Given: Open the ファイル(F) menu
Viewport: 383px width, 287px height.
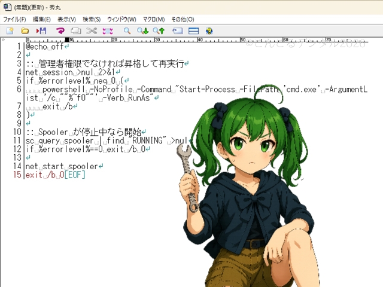Looking at the screenshot, I should pos(14,19).
